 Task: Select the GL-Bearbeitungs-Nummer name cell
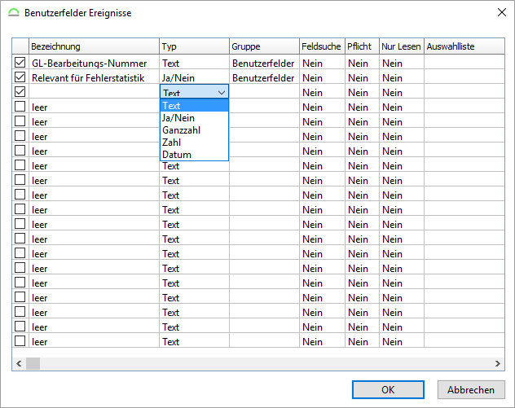(95, 62)
